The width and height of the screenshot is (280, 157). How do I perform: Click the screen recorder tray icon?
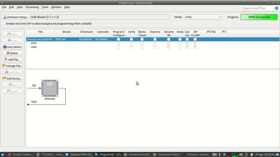(214, 154)
